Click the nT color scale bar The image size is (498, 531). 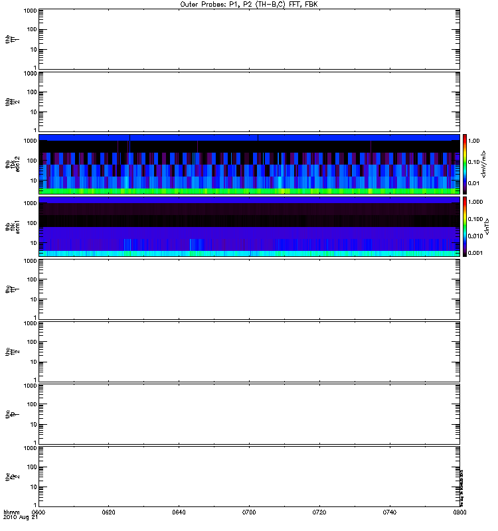tap(467, 226)
